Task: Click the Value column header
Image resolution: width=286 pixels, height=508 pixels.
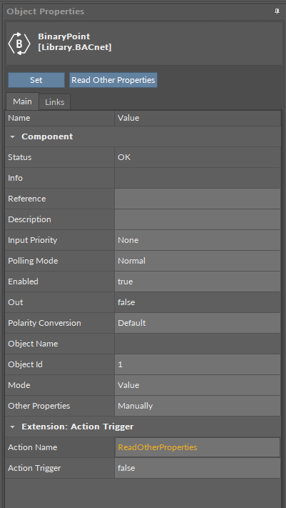Action: click(x=198, y=118)
